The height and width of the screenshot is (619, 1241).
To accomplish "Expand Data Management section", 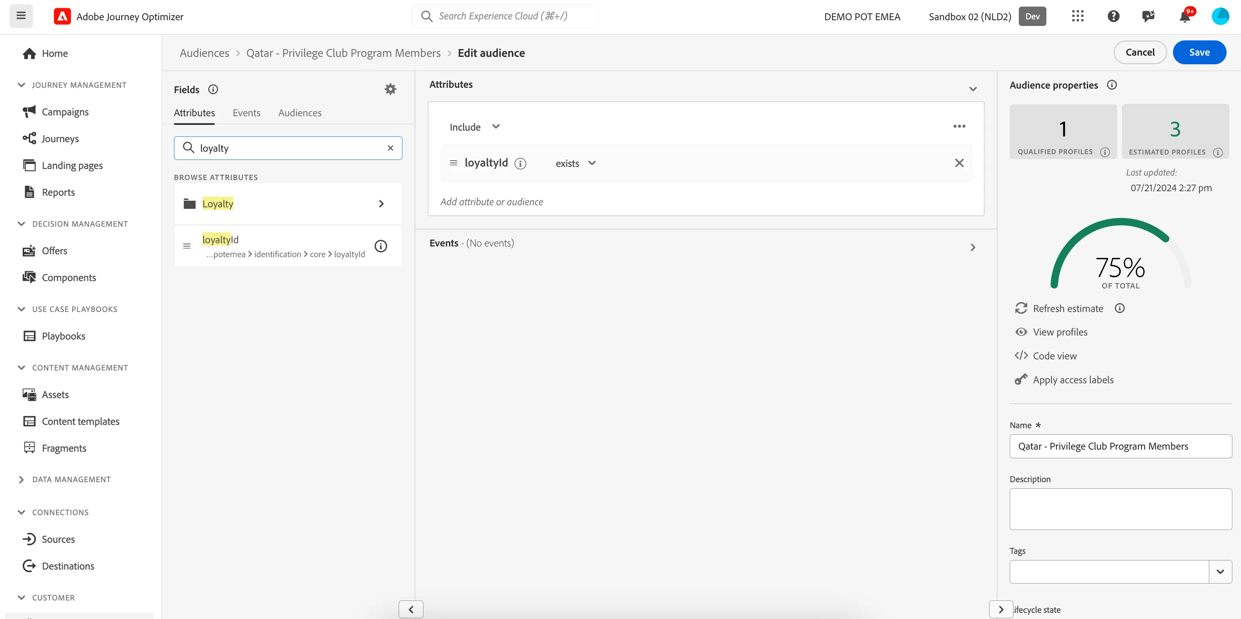I will pyautogui.click(x=21, y=479).
